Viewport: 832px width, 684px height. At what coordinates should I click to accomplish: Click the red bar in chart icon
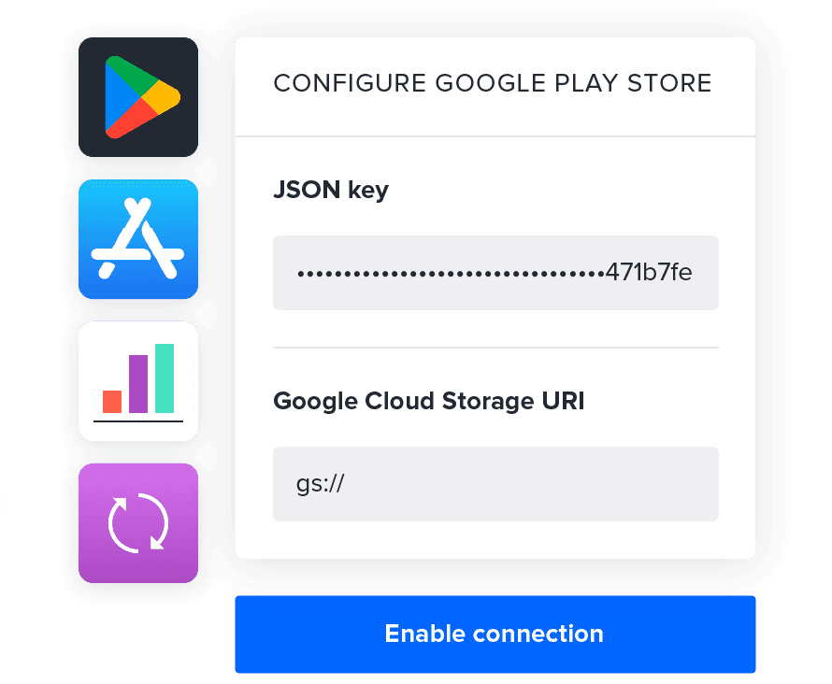pyautogui.click(x=112, y=402)
